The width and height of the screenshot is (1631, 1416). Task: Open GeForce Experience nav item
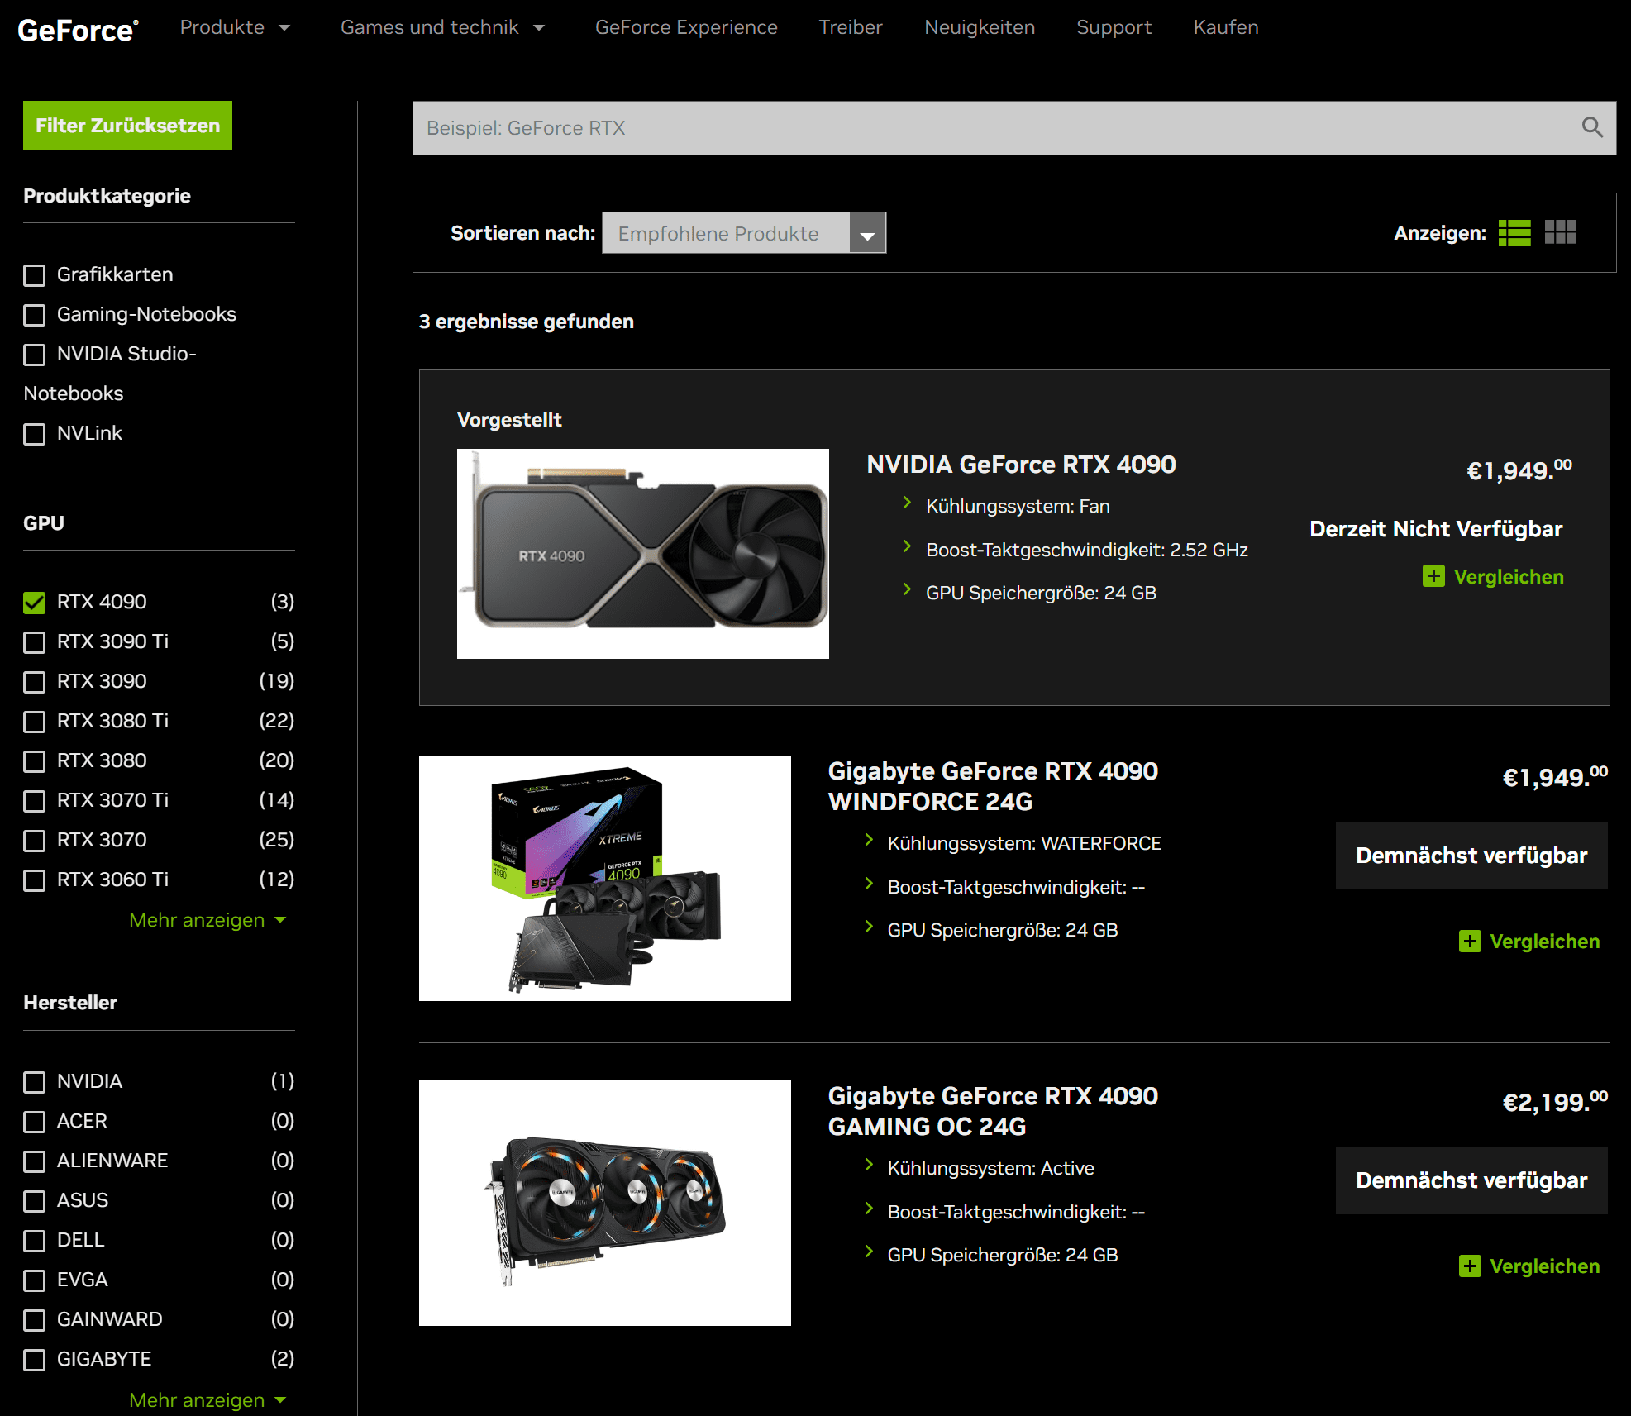686,27
